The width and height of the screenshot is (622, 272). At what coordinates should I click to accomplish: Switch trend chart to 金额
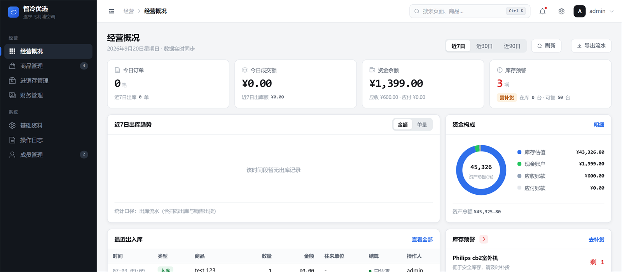[403, 125]
